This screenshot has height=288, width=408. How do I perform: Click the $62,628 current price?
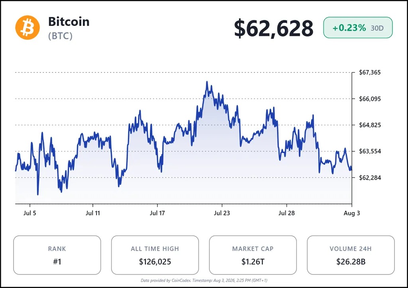pos(273,28)
